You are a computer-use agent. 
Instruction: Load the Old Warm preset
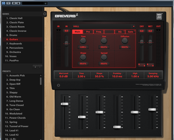pyautogui.click(x=21, y=97)
